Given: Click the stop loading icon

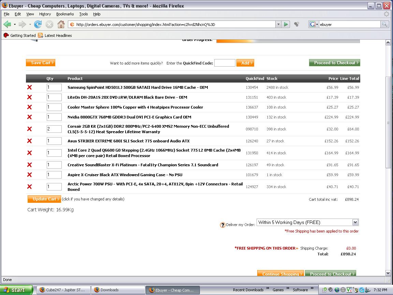Looking at the screenshot, I should 49,24.
